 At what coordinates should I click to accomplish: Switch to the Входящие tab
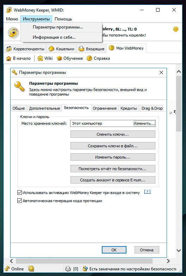click(x=91, y=49)
